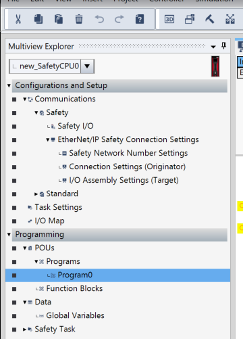This screenshot has width=243, height=339.
Task: Collapse the Data tree node
Action: coord(25,302)
